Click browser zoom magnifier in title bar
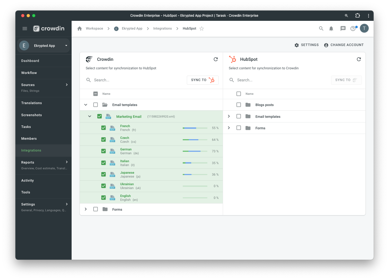The width and height of the screenshot is (389, 280). (346, 16)
